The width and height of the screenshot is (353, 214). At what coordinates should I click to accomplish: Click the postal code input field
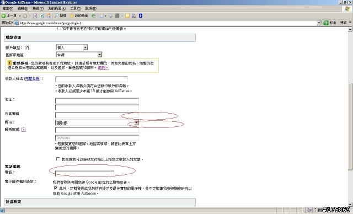[x=97, y=130]
